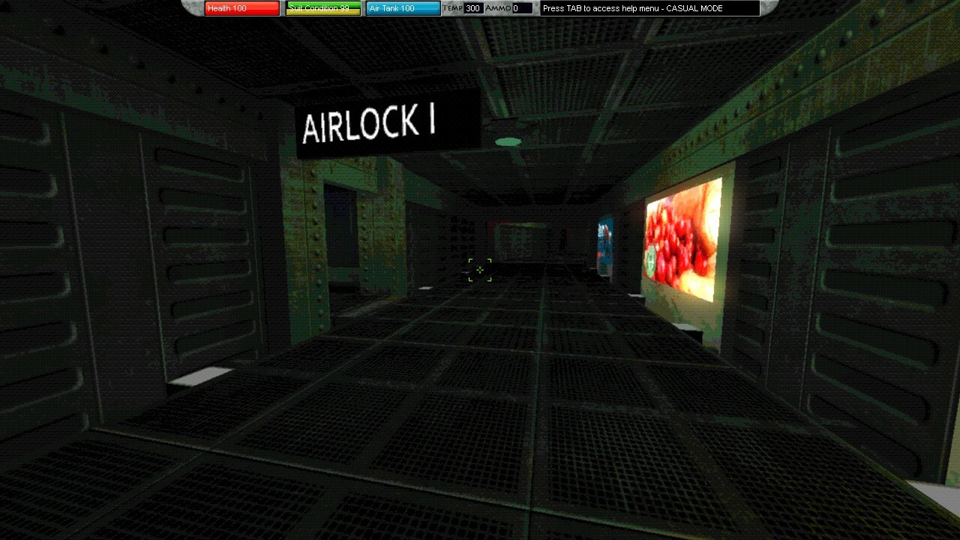Click the AMMO label in the HUD

pyautogui.click(x=498, y=8)
